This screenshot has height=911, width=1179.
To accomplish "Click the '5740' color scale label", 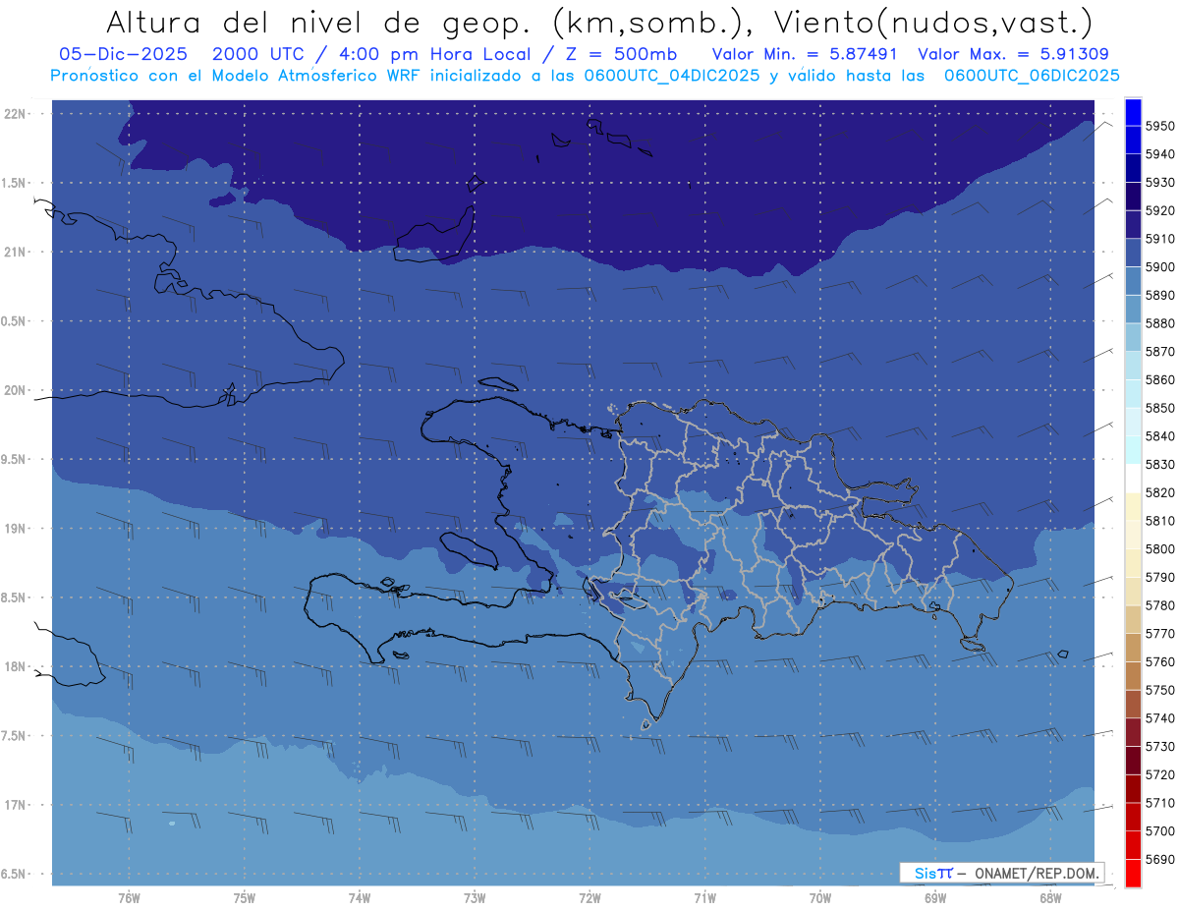I will coord(1160,718).
